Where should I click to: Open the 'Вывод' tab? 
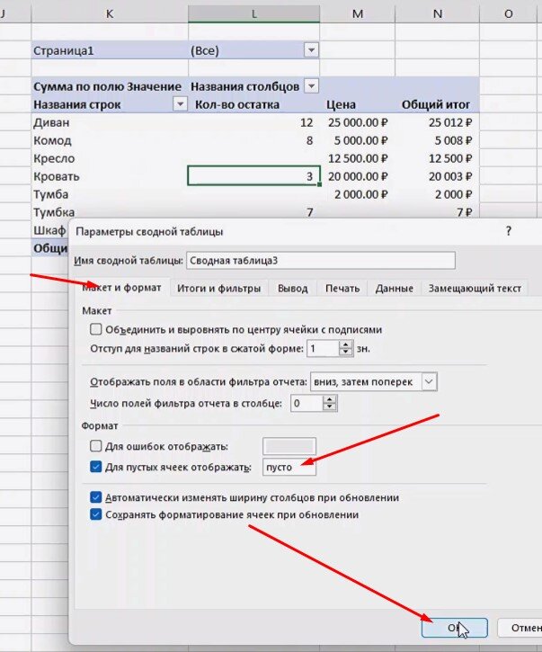[293, 288]
